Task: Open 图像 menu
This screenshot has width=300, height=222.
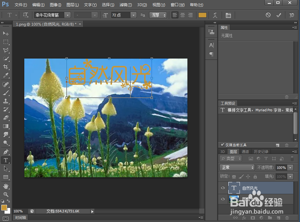Action: click(x=55, y=4)
